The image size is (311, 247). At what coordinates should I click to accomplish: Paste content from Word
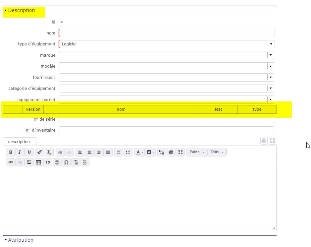76,162
